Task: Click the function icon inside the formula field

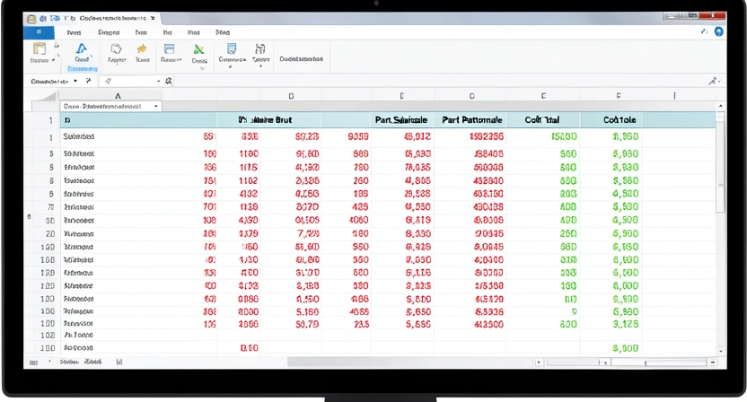Action: coord(108,81)
